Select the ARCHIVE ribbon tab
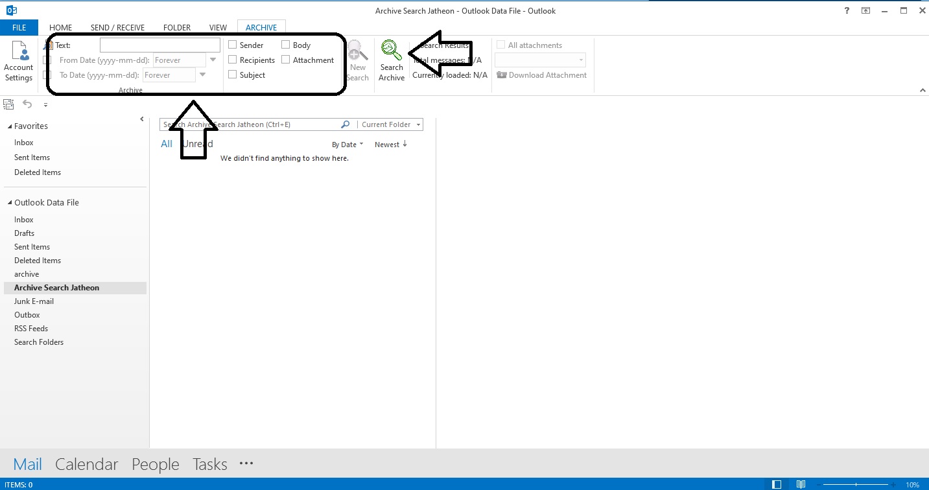The width and height of the screenshot is (929, 490). 261,28
